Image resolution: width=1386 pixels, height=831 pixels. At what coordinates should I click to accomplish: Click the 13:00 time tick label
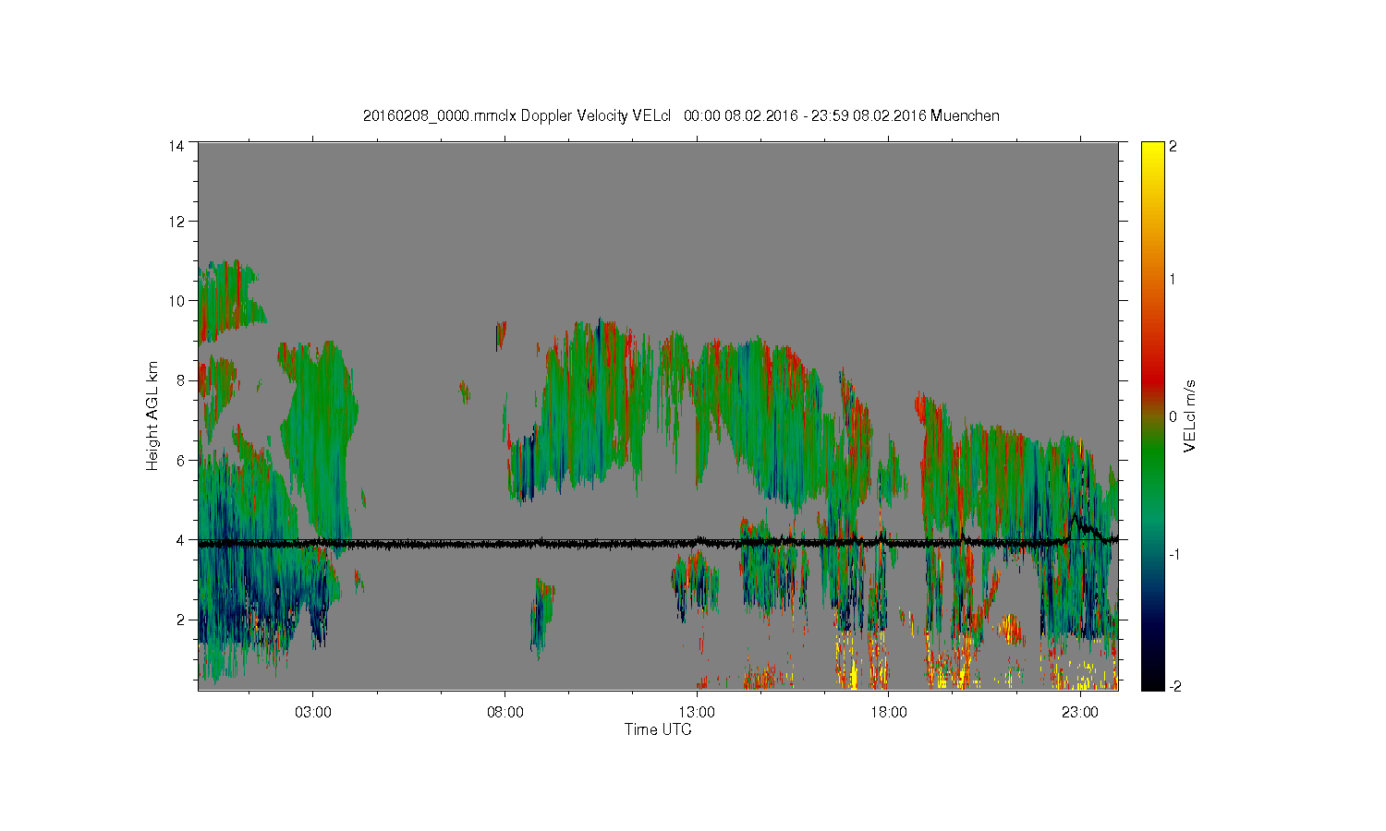point(697,713)
